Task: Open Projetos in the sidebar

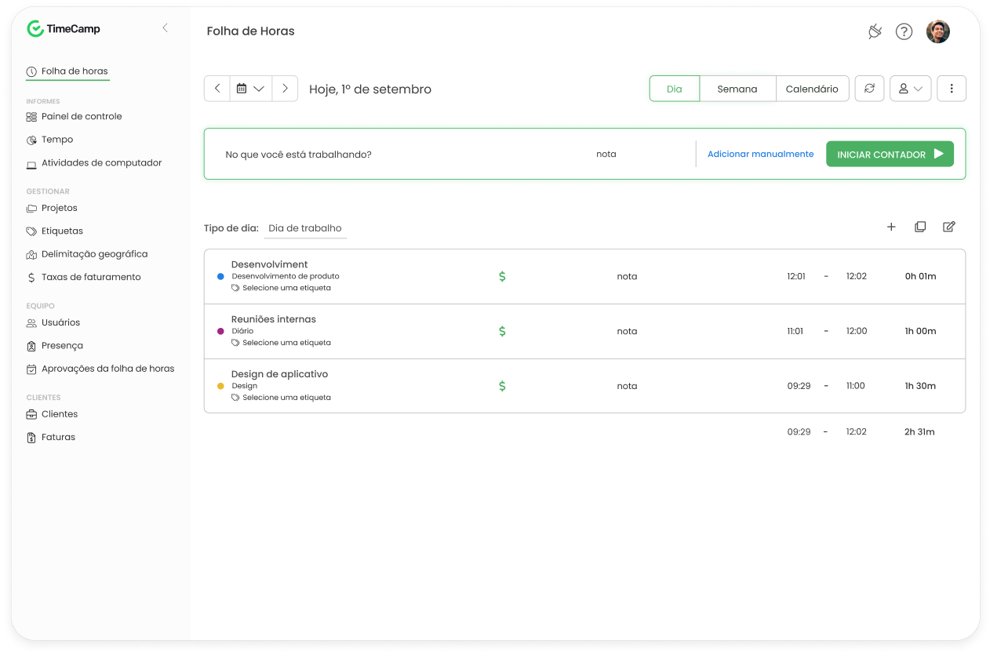Action: click(59, 208)
